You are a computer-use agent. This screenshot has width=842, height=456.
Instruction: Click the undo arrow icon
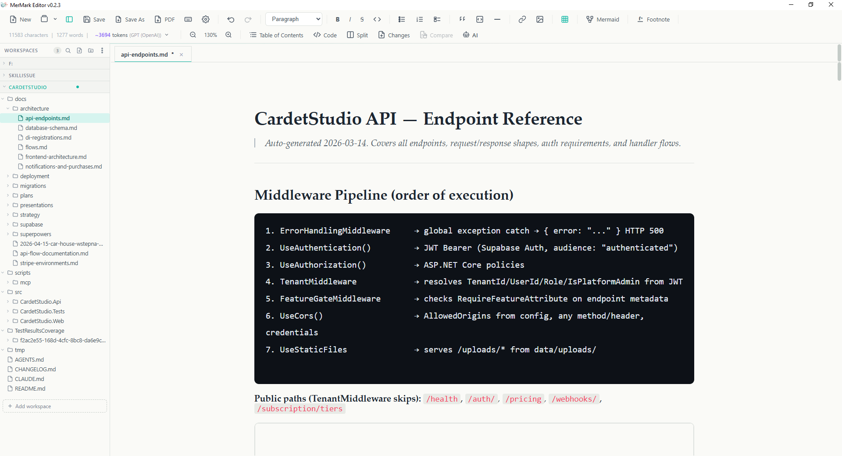point(231,19)
